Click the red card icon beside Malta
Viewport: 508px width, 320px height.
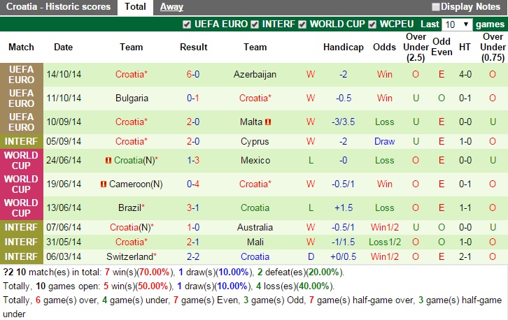(268, 122)
